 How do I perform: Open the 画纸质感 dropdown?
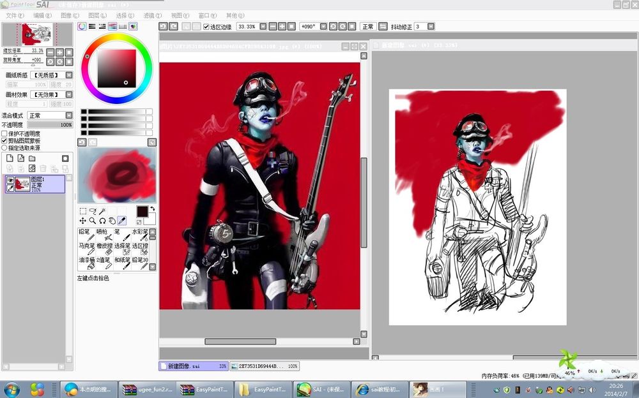(x=69, y=75)
